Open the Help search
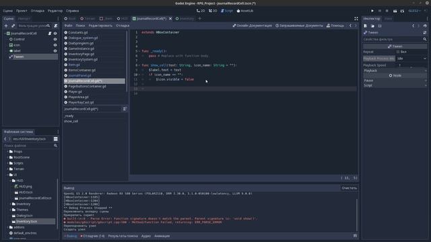Viewport: 431px width, 242px height. 335,26
